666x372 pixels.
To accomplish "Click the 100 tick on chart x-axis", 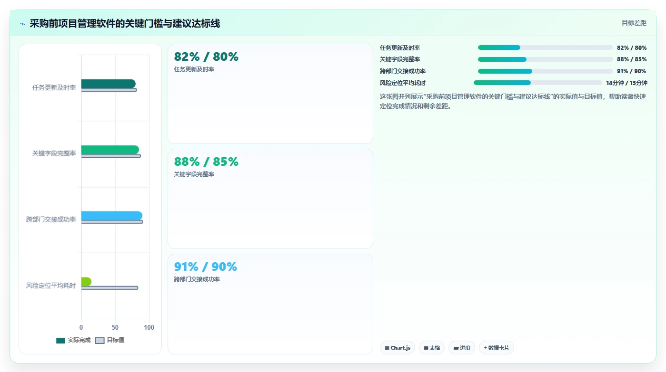I will pyautogui.click(x=149, y=328).
